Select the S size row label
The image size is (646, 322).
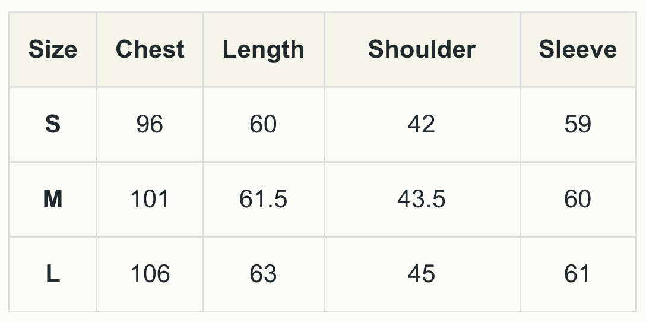pyautogui.click(x=53, y=124)
